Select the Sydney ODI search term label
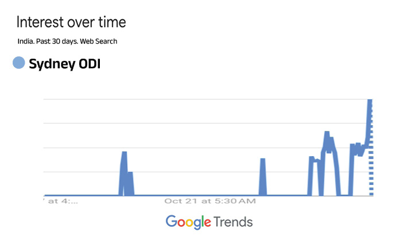 click(x=65, y=64)
